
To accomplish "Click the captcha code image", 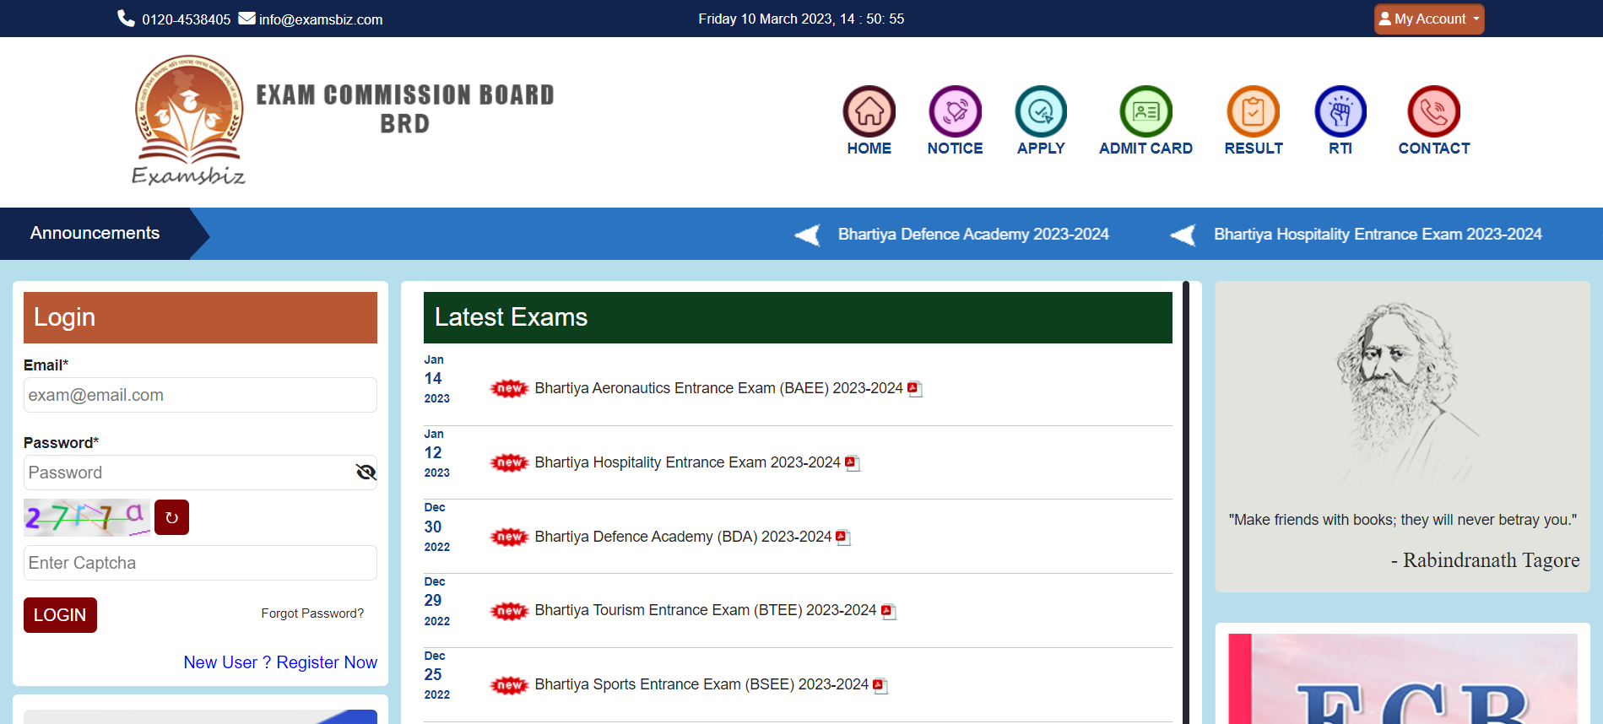I will pos(87,517).
